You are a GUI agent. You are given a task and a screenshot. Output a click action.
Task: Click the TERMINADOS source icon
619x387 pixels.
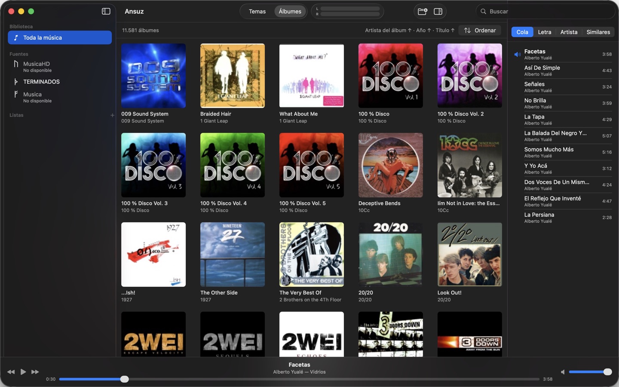point(16,82)
